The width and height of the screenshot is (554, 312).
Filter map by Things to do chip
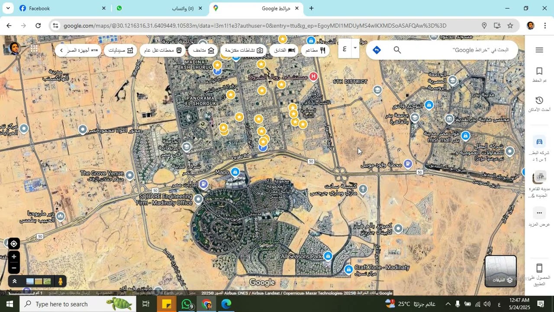tap(244, 50)
